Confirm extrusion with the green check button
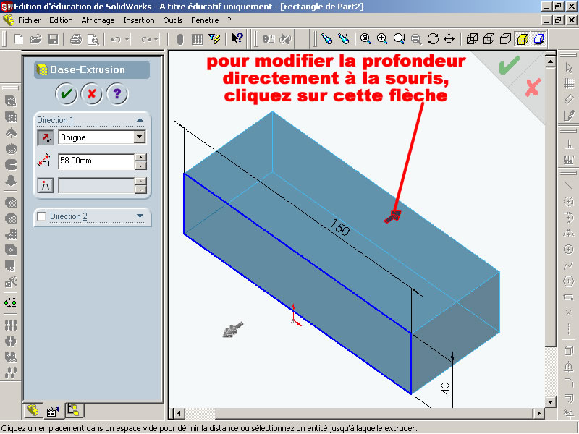 point(66,94)
